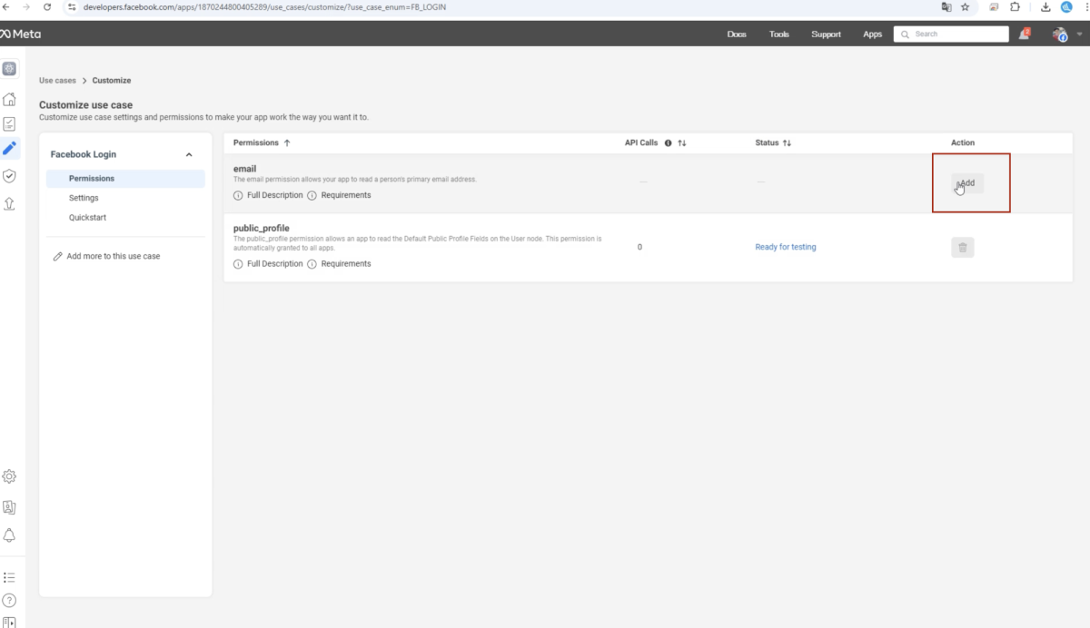Open the shield App Review icon

click(x=9, y=176)
